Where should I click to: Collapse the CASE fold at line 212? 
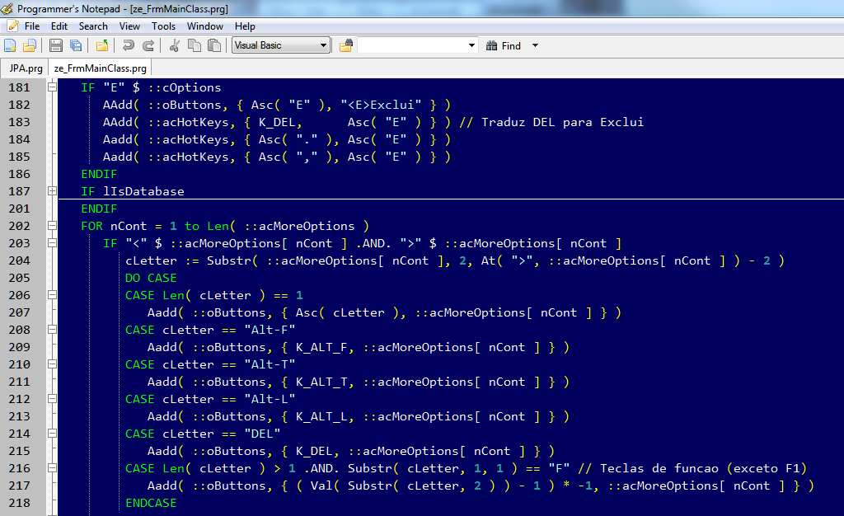(x=52, y=399)
